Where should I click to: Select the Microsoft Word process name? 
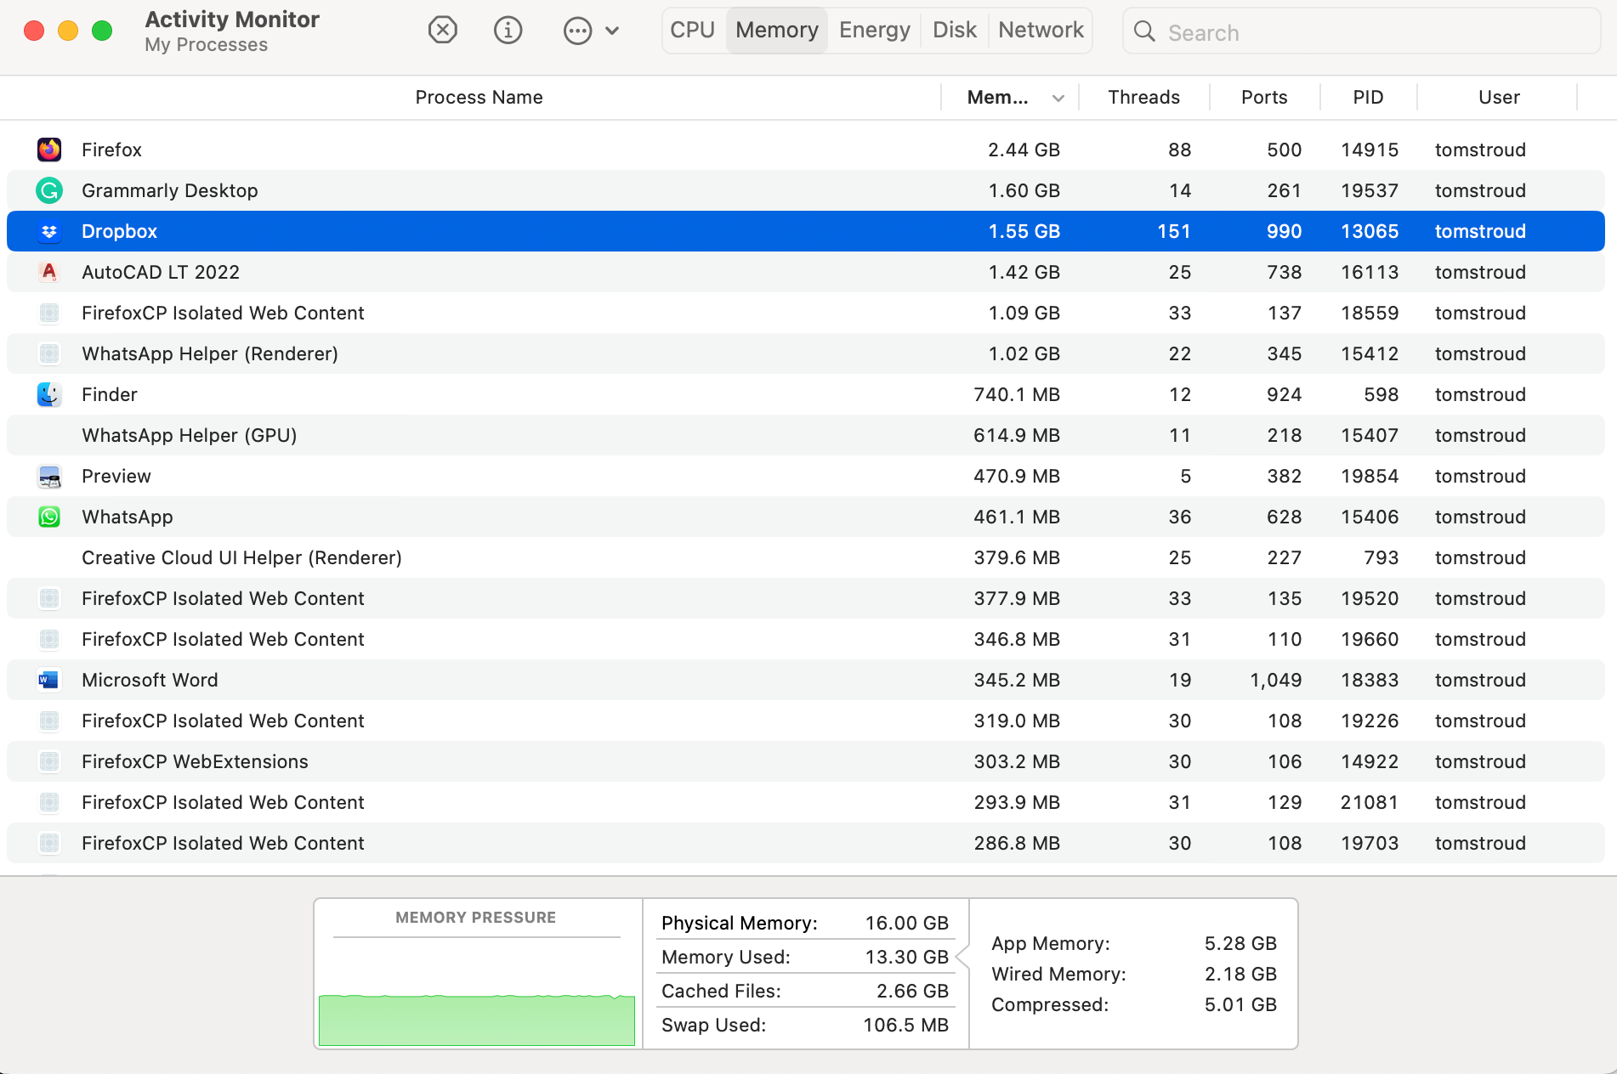pyautogui.click(x=150, y=680)
